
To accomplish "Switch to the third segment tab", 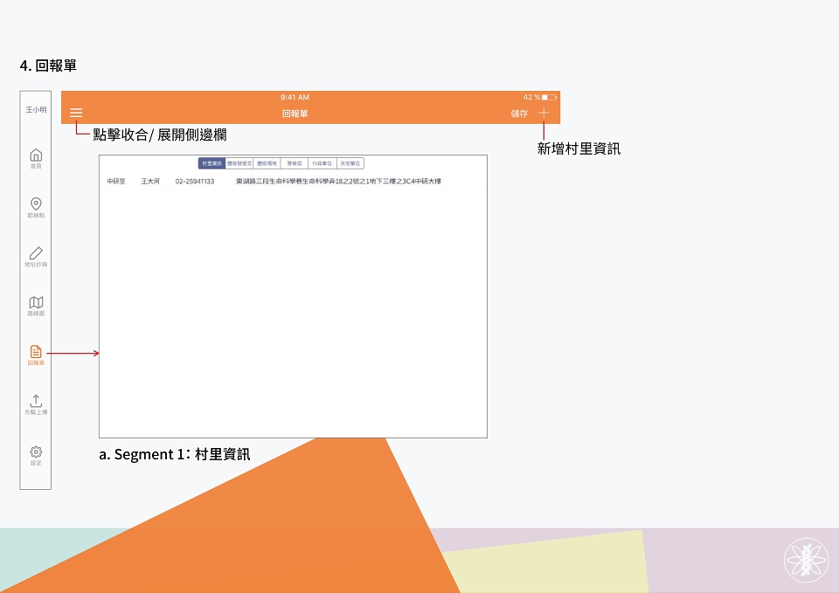I will coord(267,163).
